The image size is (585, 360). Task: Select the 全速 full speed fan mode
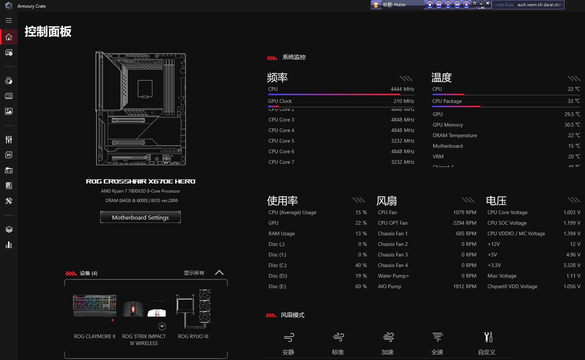click(437, 344)
